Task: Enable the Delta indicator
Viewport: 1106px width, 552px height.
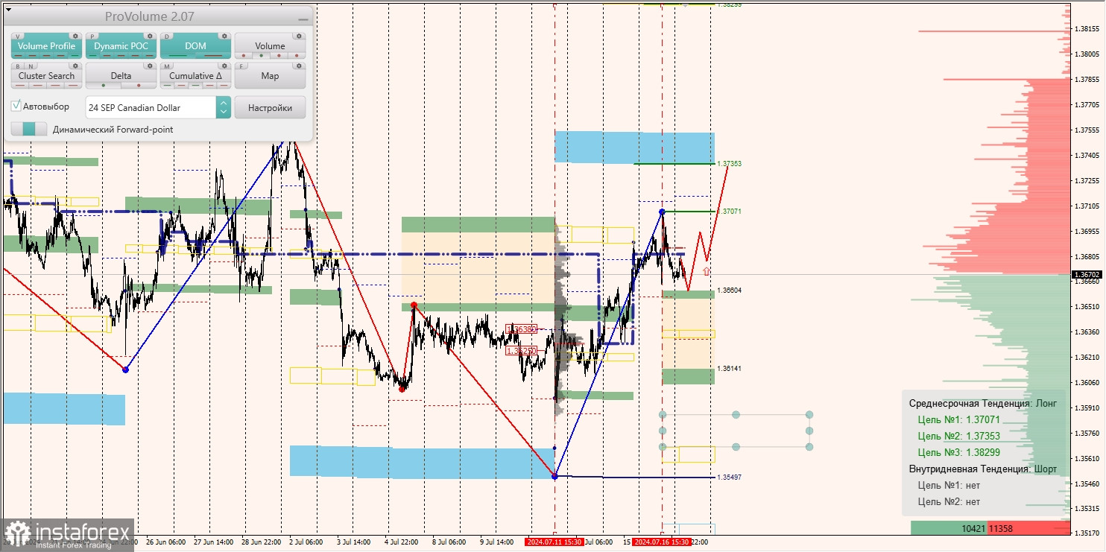Action: coord(121,76)
